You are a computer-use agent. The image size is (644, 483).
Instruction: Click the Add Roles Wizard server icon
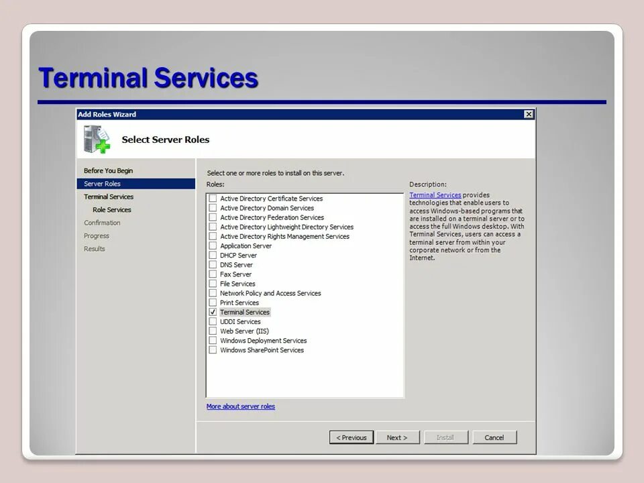(x=97, y=140)
